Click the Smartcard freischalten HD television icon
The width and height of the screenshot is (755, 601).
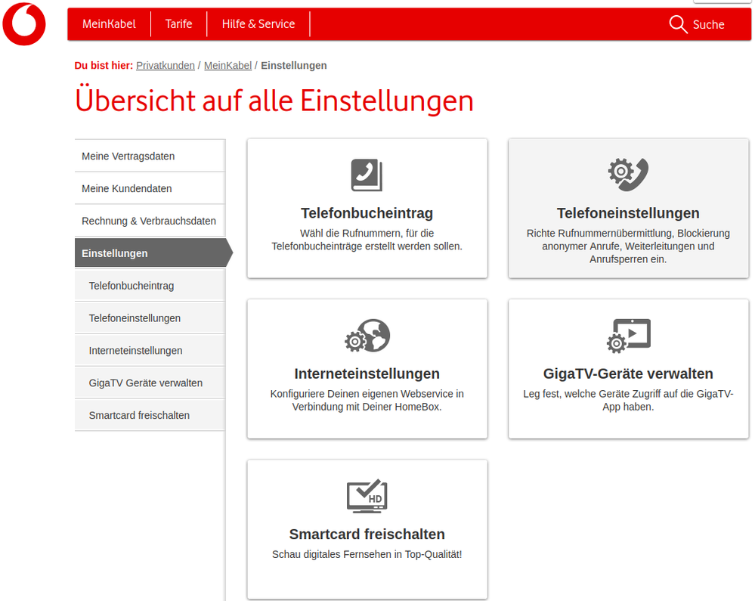367,496
